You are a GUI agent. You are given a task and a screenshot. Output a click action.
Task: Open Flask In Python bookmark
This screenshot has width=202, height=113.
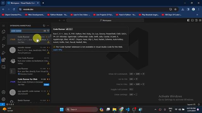pos(126,15)
